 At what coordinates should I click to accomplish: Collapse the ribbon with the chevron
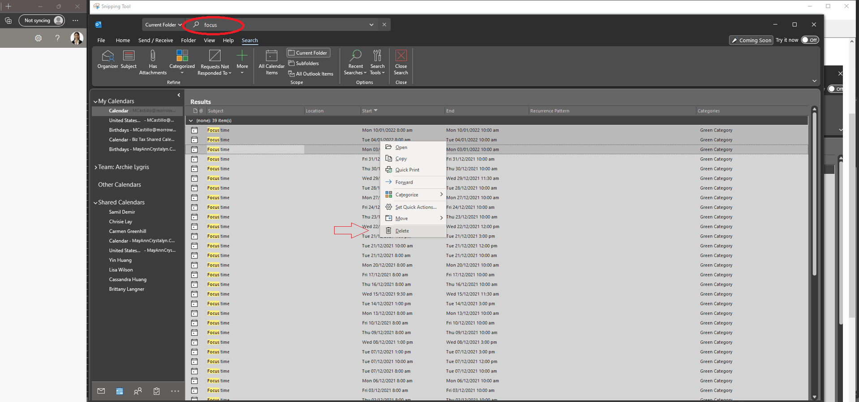[x=814, y=81]
